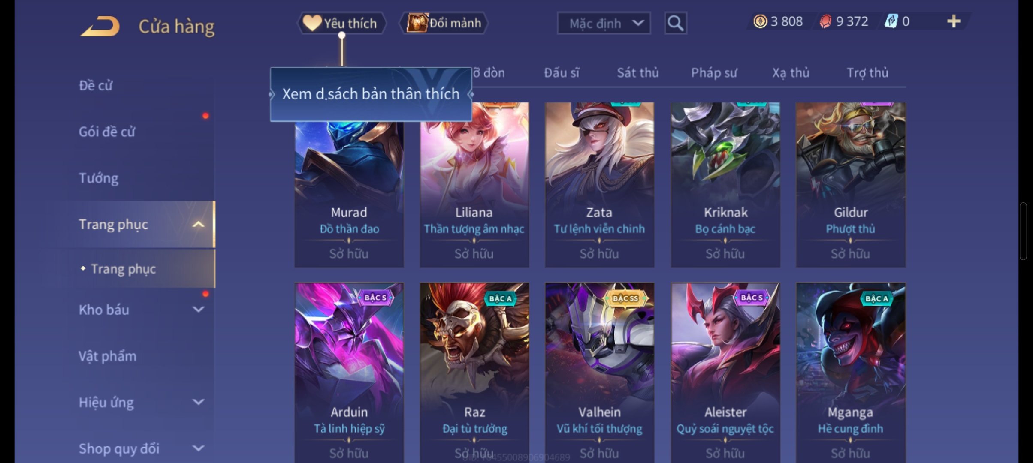1033x463 pixels.
Task: Expand Shop quy đổi section
Action: click(198, 448)
